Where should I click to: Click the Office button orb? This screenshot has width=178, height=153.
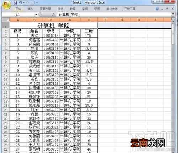coord(6,5)
